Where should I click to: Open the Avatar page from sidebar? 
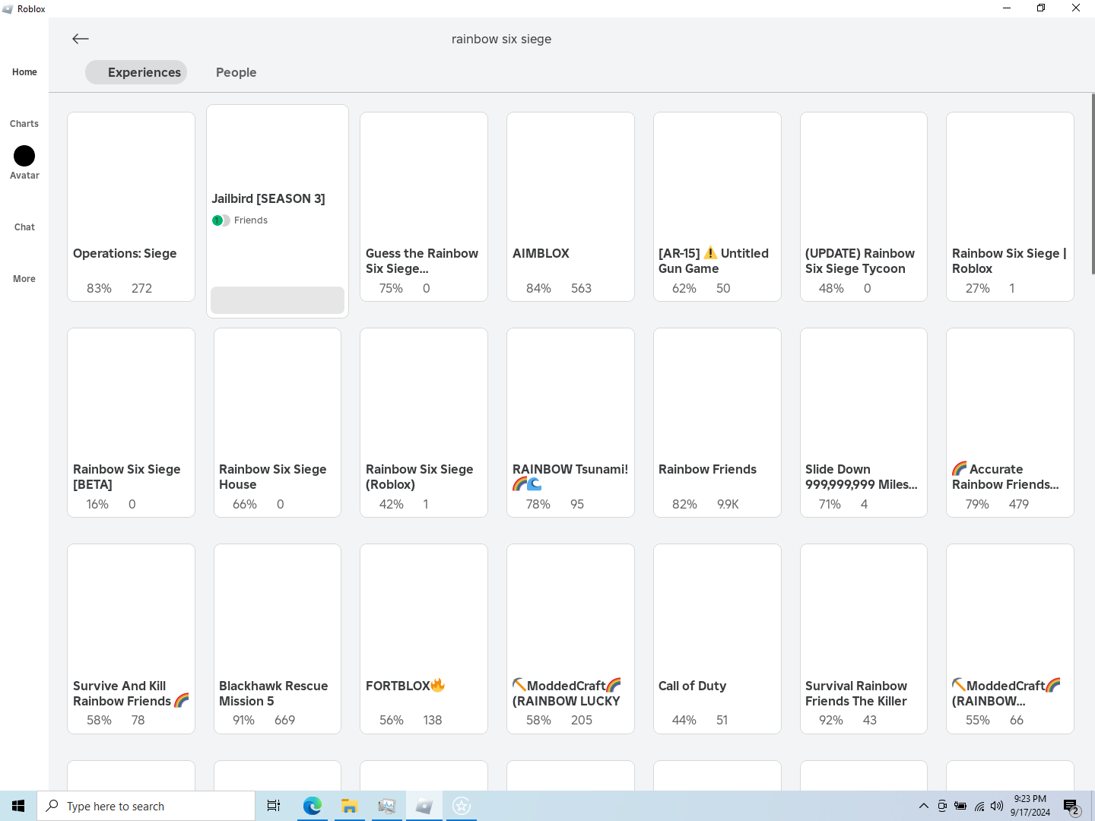24,163
